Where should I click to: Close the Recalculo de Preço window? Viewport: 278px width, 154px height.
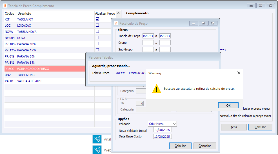coord(213,23)
